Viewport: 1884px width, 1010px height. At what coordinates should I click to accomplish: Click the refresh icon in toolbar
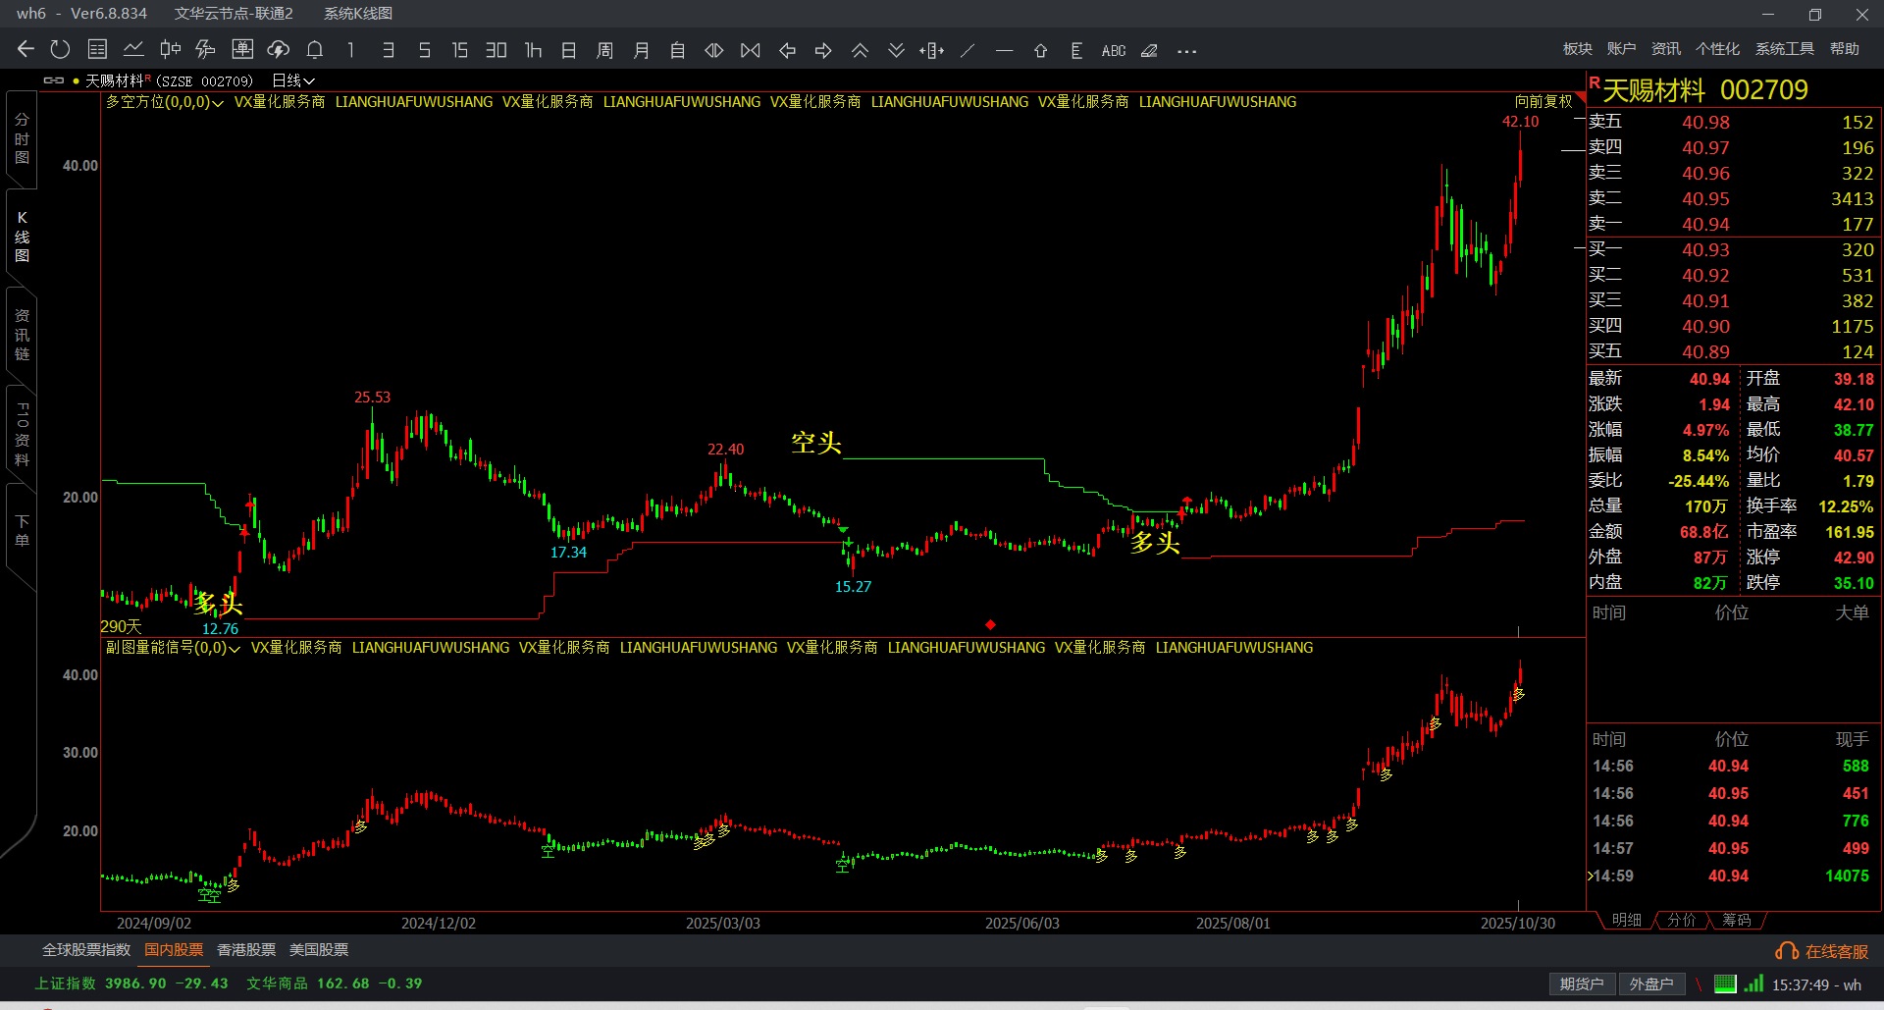pyautogui.click(x=60, y=50)
